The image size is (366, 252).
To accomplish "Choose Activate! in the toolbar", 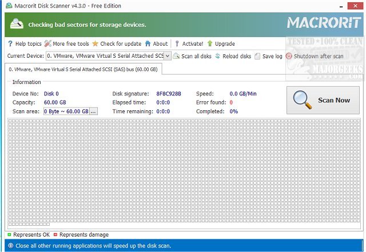I will tap(193, 43).
